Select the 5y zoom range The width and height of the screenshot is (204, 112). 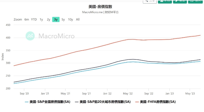(63, 19)
